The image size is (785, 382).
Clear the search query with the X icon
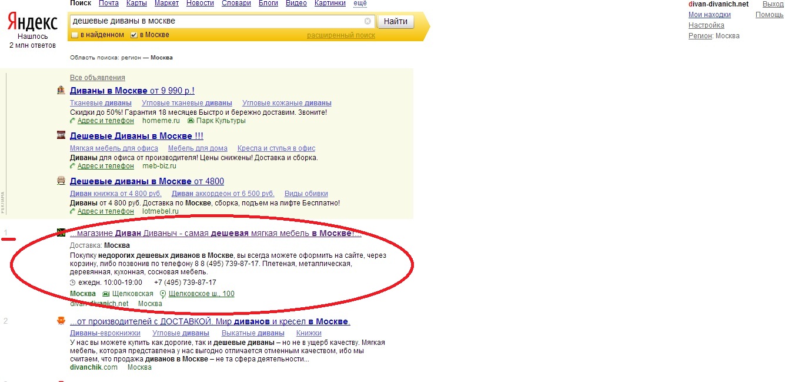(368, 21)
